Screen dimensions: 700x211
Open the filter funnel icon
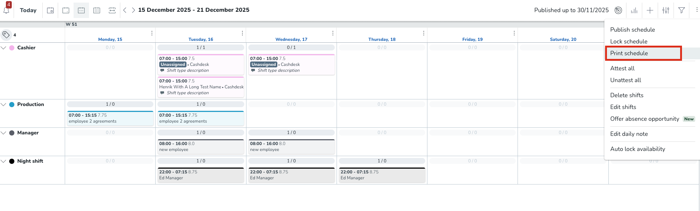click(x=682, y=10)
